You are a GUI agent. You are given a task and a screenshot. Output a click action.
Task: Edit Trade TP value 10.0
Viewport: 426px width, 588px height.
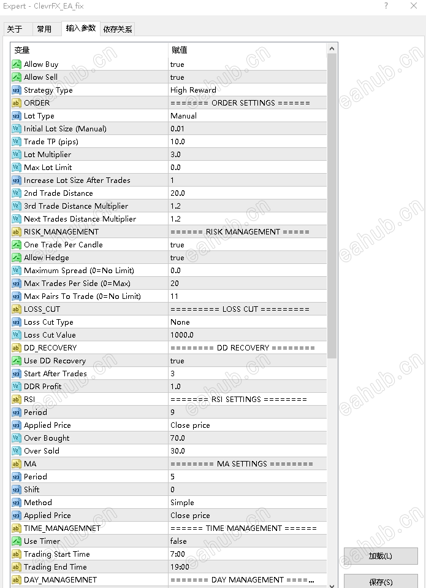click(248, 141)
